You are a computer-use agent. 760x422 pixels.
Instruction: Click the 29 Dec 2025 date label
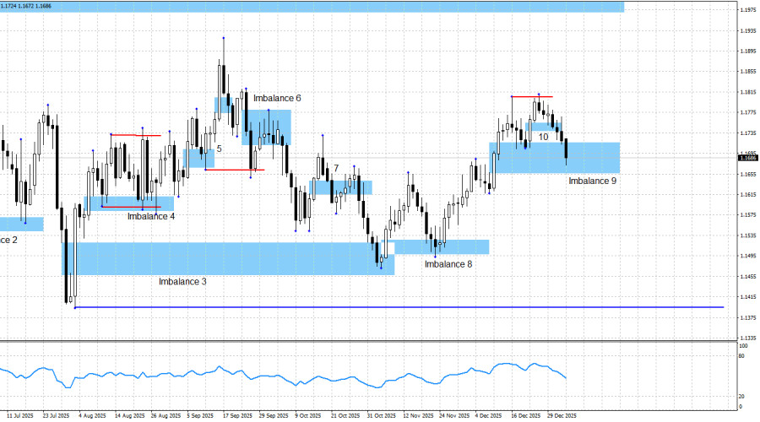click(561, 416)
